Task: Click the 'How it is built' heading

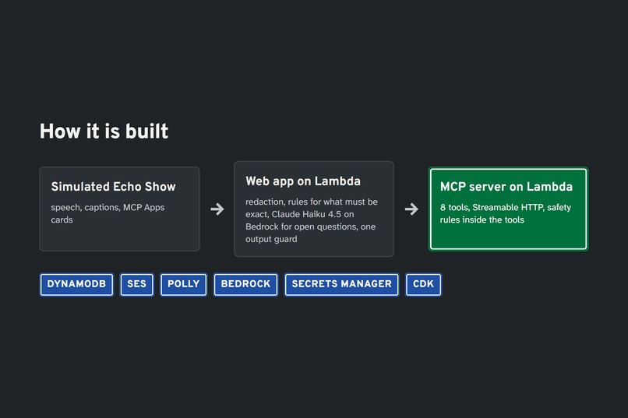Action: [104, 132]
